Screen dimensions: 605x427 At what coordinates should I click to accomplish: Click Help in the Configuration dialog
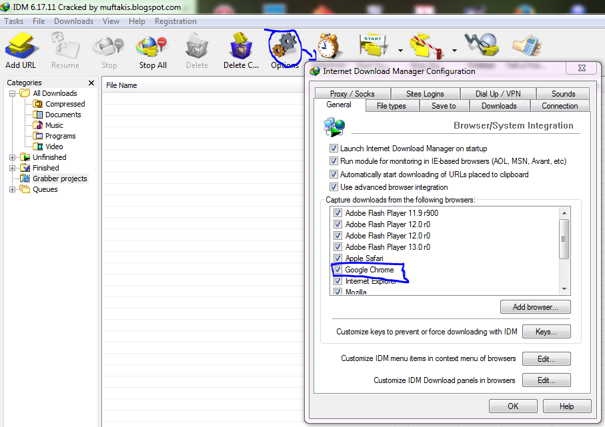pos(567,406)
